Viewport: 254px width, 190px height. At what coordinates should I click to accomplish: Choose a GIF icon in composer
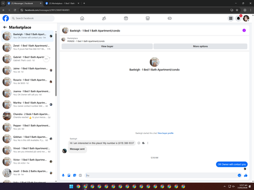(80, 175)
